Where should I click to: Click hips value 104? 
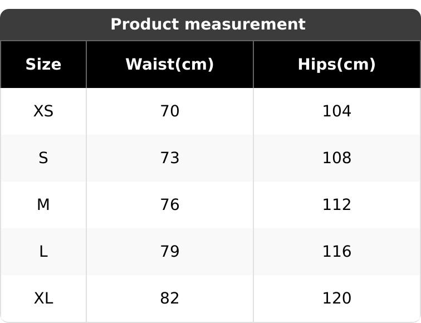pyautogui.click(x=337, y=111)
